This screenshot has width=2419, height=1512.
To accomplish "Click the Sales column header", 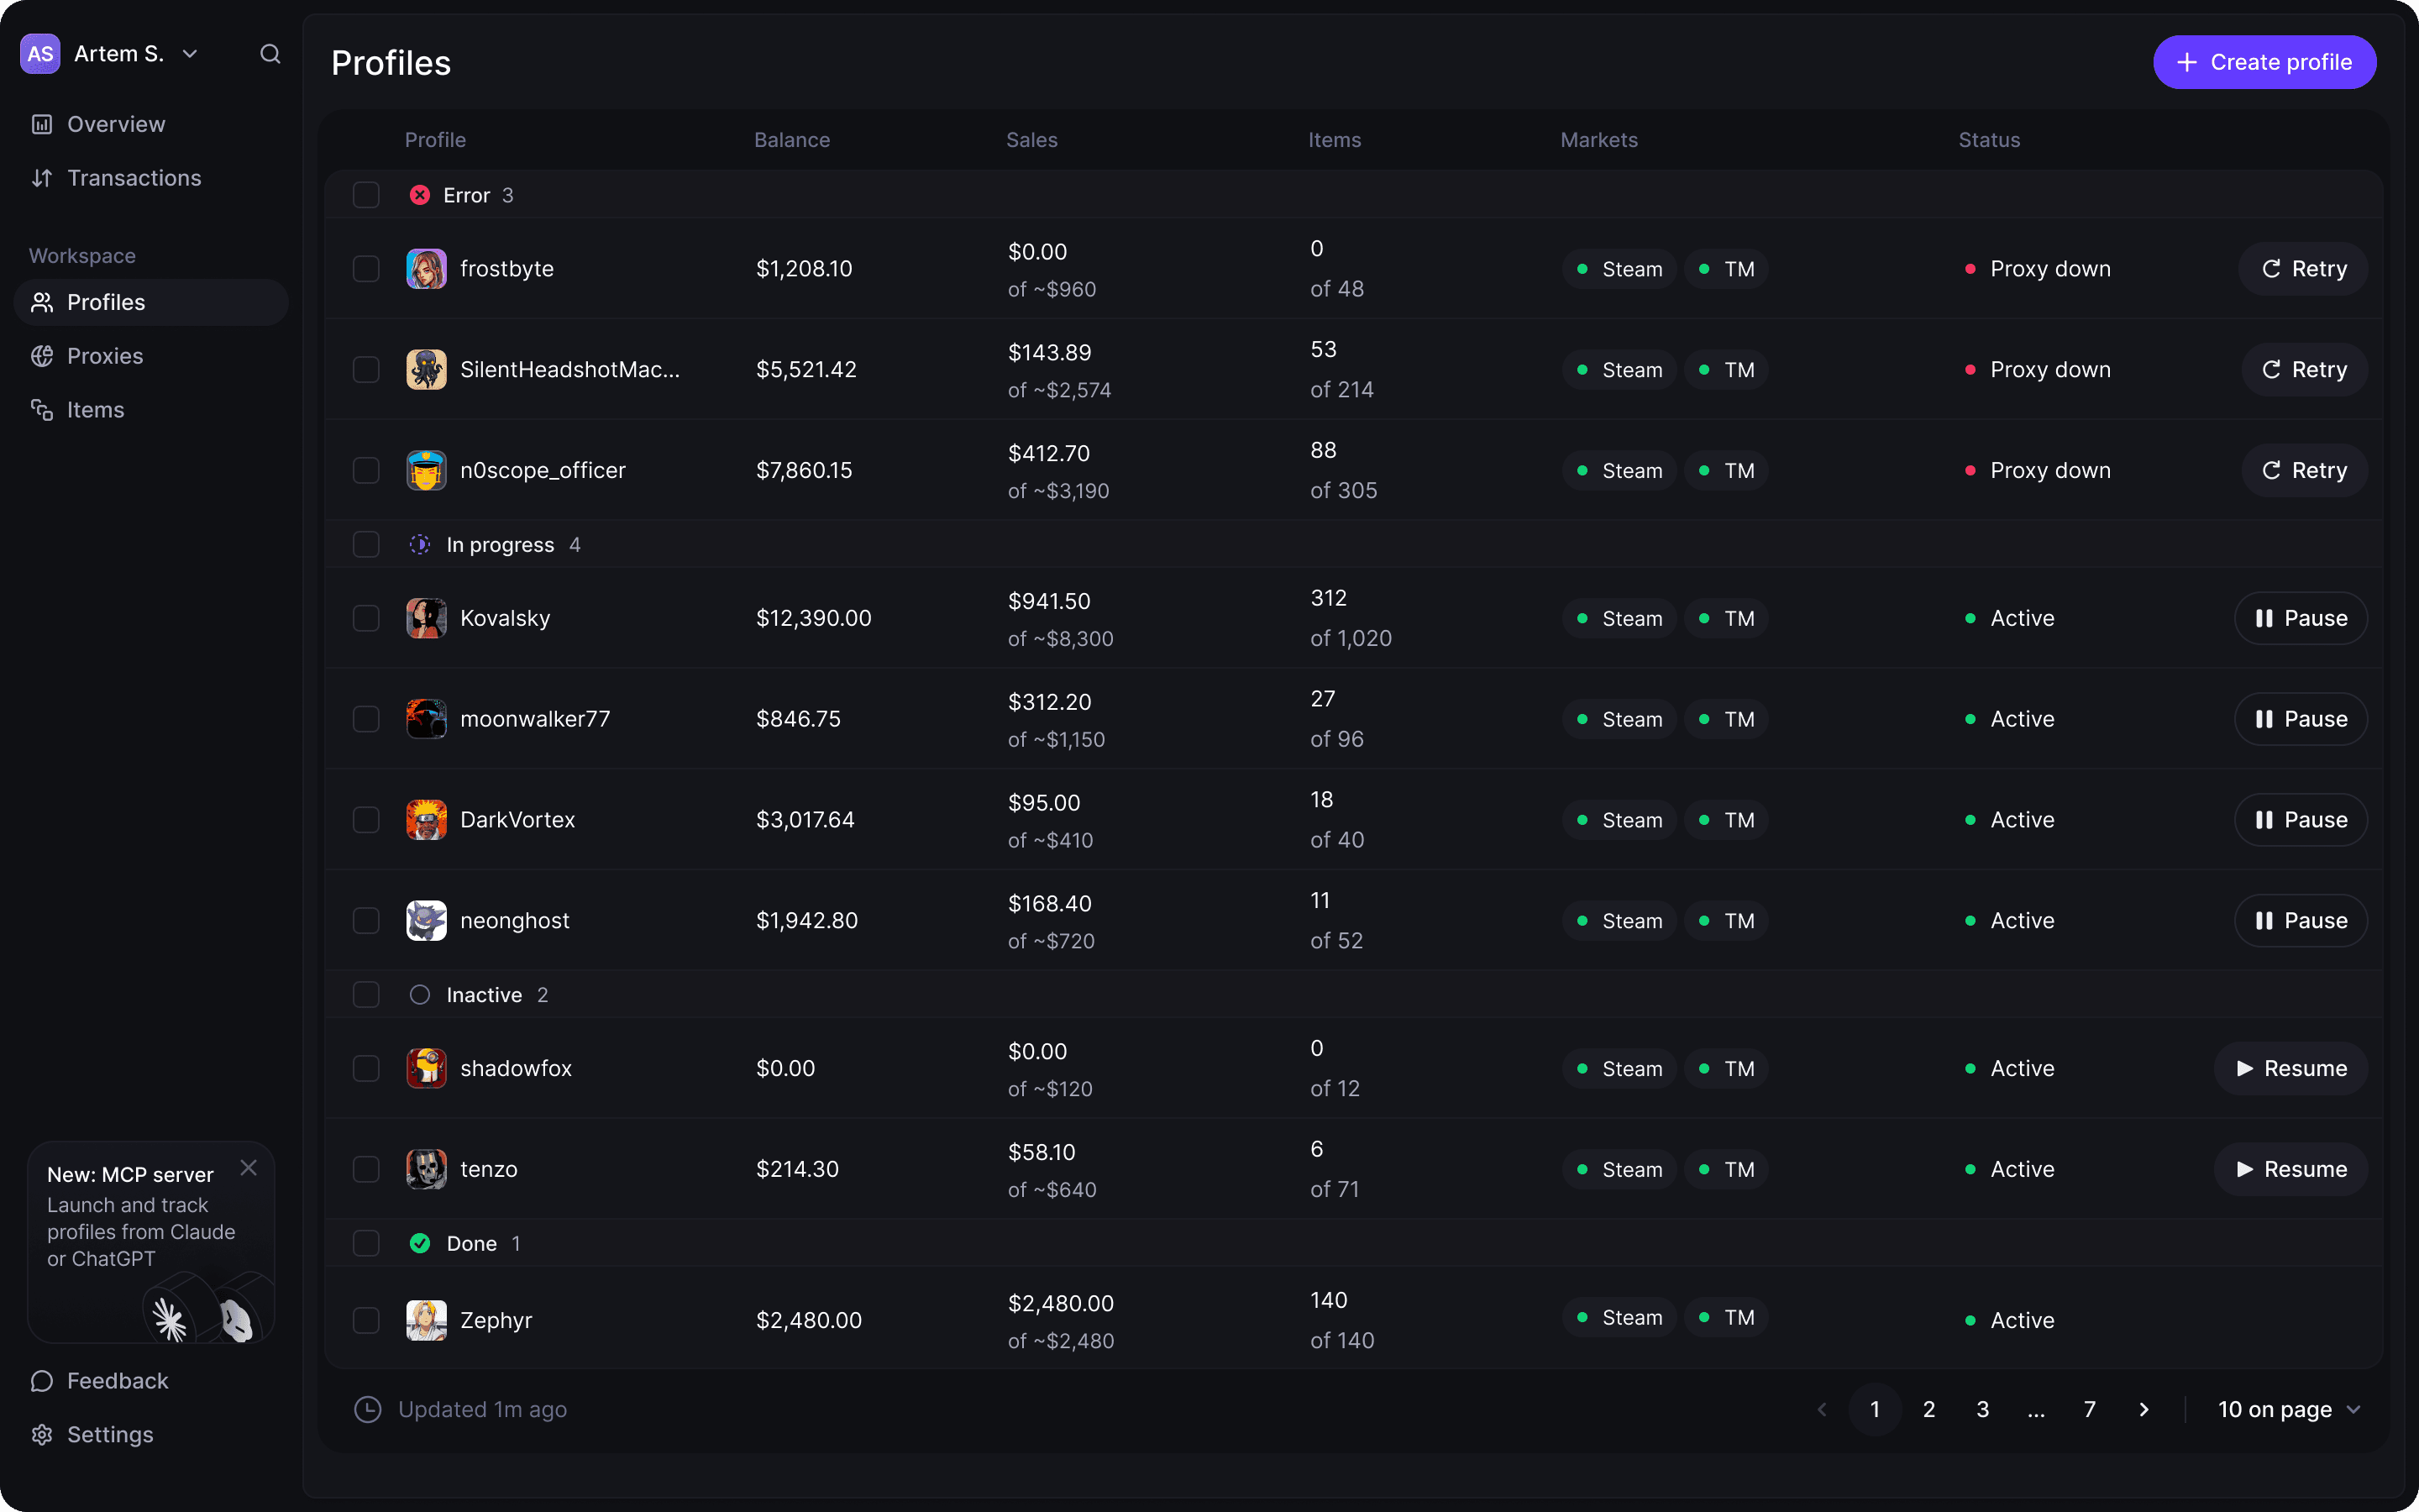I will tap(1031, 140).
